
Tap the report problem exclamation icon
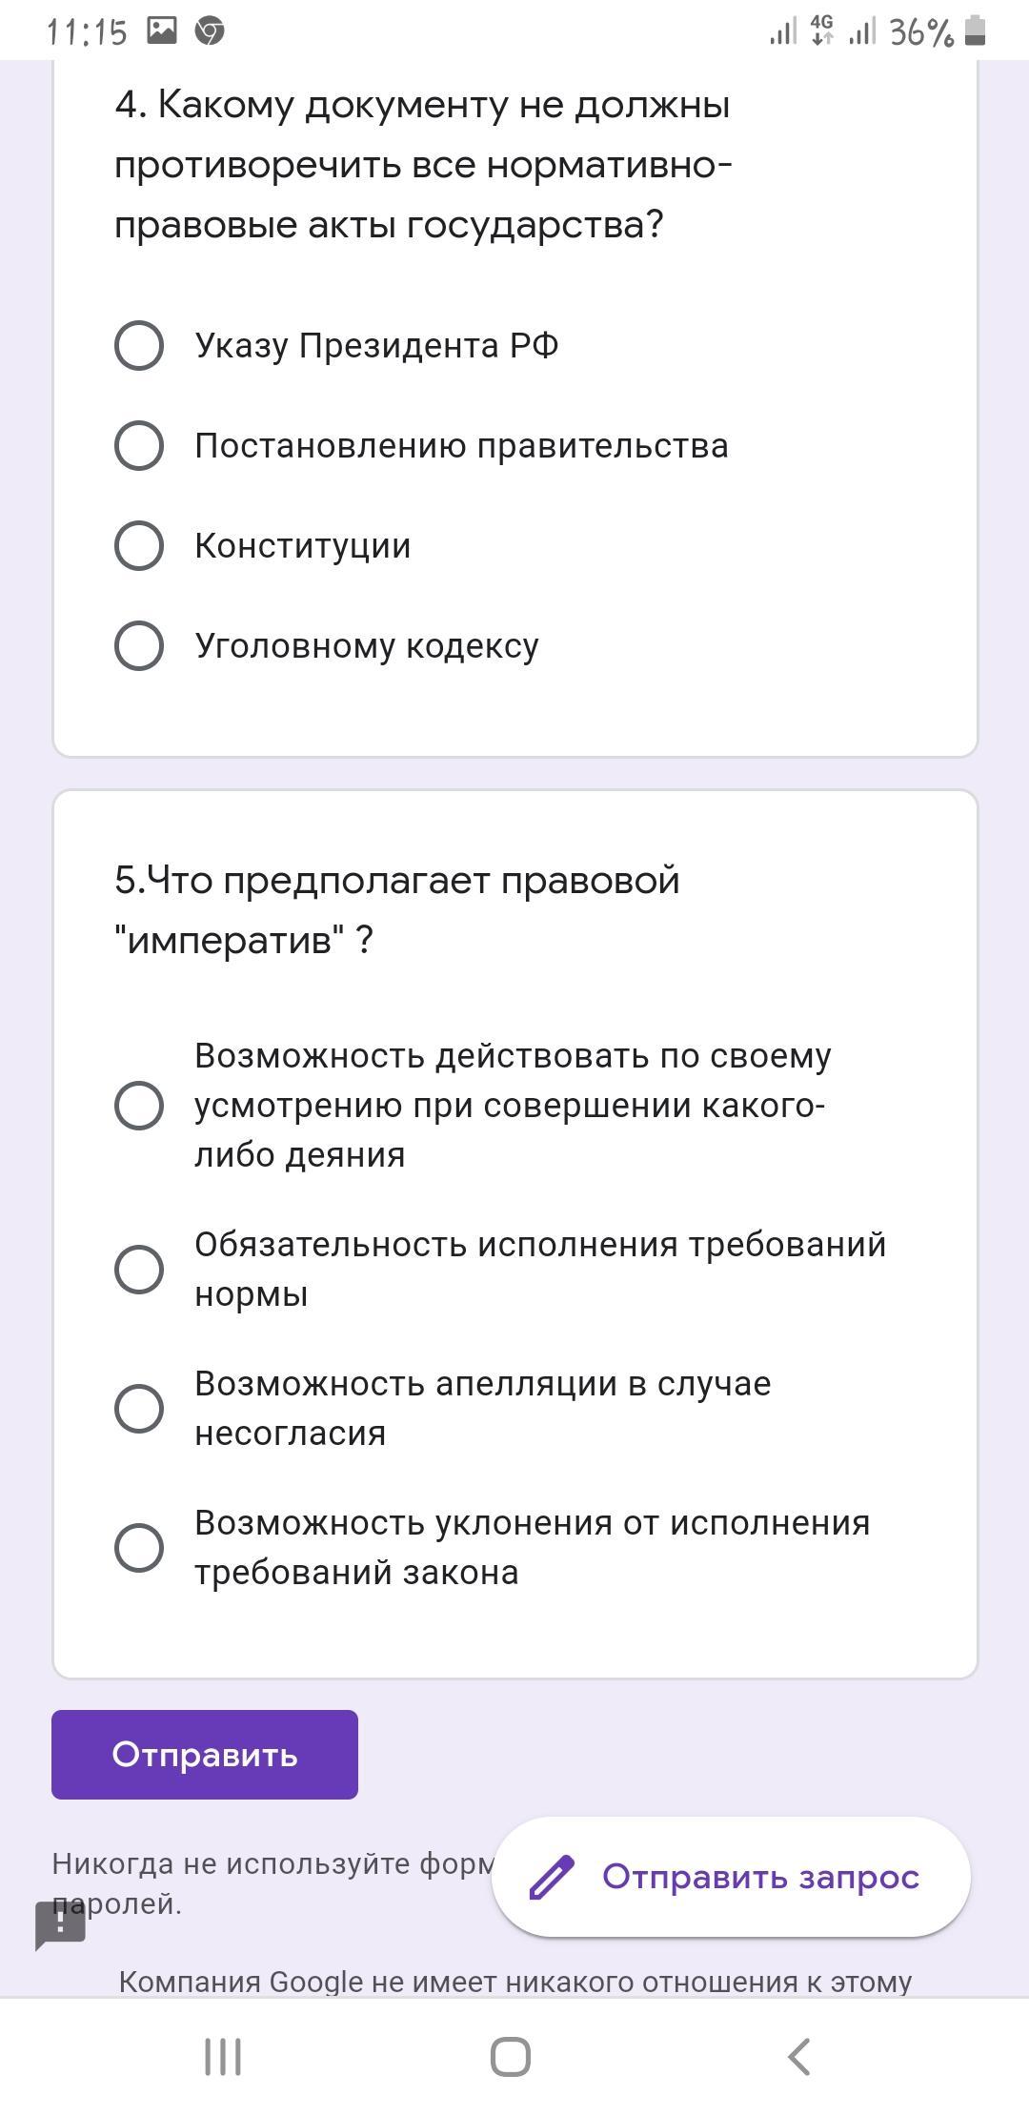coord(60,1923)
